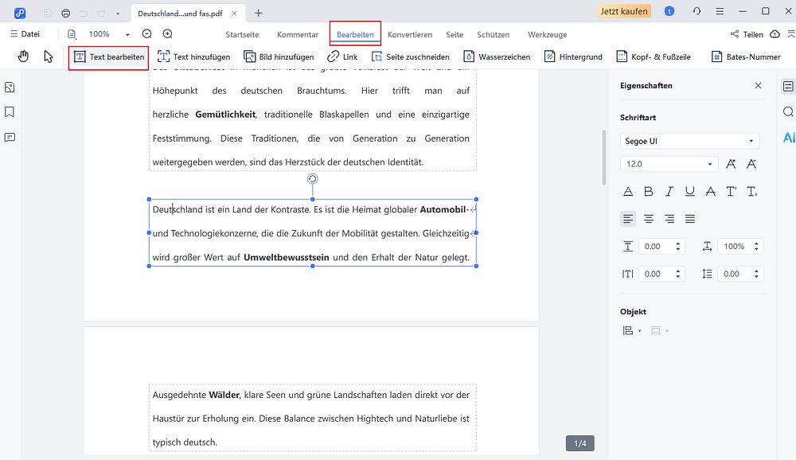Viewport: 796px width, 460px height.
Task: Align text right
Action: pyautogui.click(x=669, y=219)
